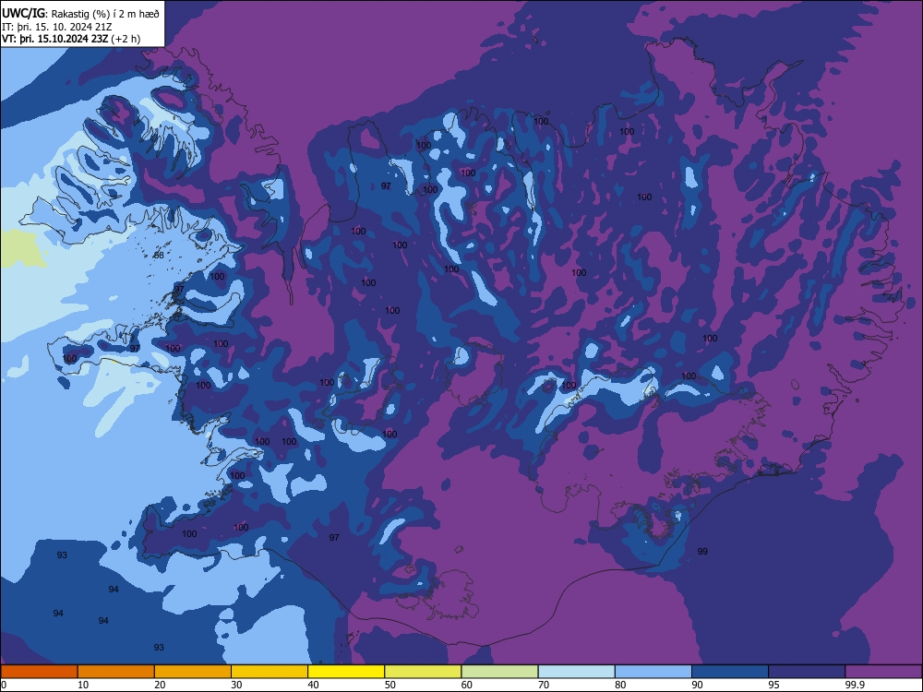Click the '99.9' legend scale label
The height and width of the screenshot is (692, 923).
(x=856, y=685)
